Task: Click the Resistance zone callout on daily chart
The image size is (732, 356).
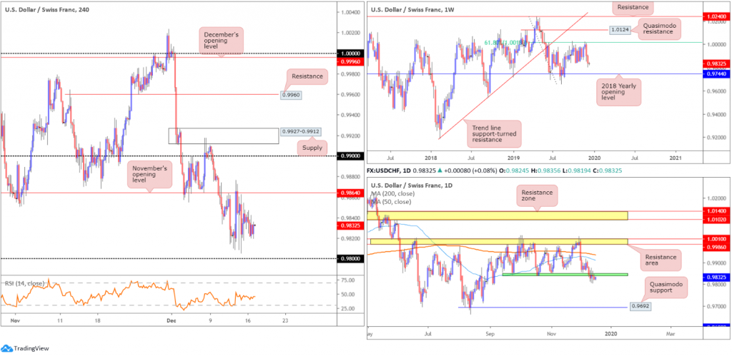Action: (536, 195)
